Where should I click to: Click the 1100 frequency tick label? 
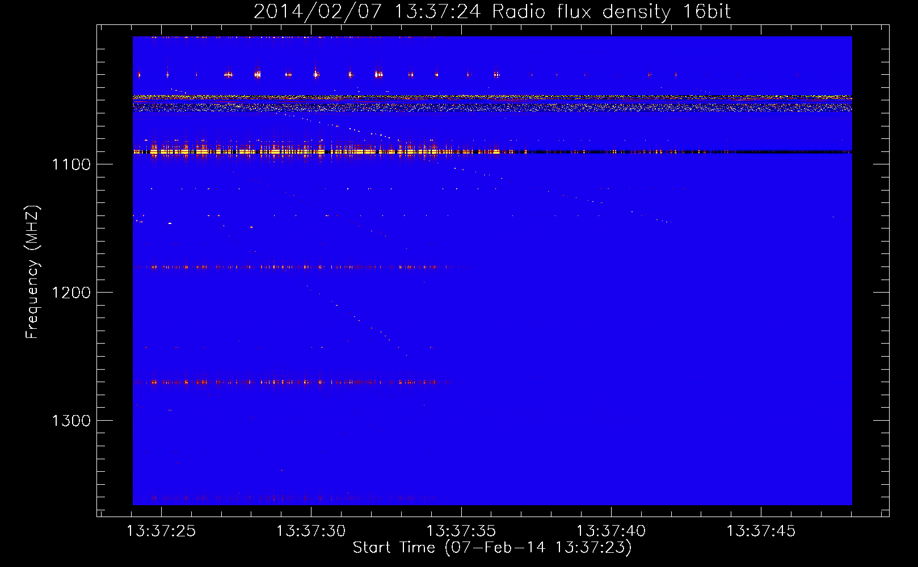71,164
